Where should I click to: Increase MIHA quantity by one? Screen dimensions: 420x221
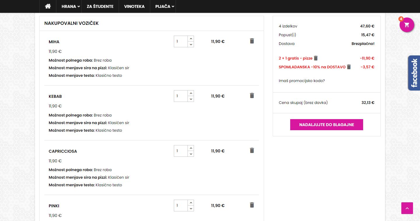tap(191, 39)
